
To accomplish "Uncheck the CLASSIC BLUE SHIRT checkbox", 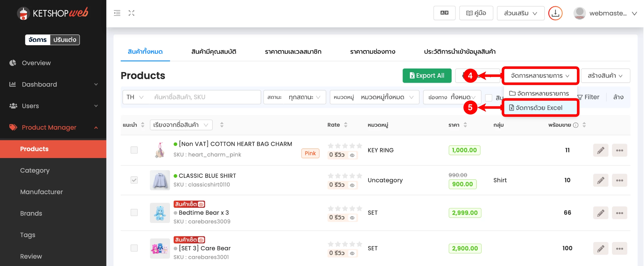I will click(x=134, y=180).
